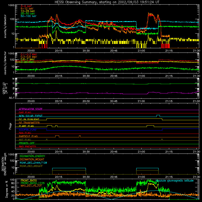Click the REAR_DEC_WEIGHT legend label
The image size is (202, 202).
pos(31,166)
